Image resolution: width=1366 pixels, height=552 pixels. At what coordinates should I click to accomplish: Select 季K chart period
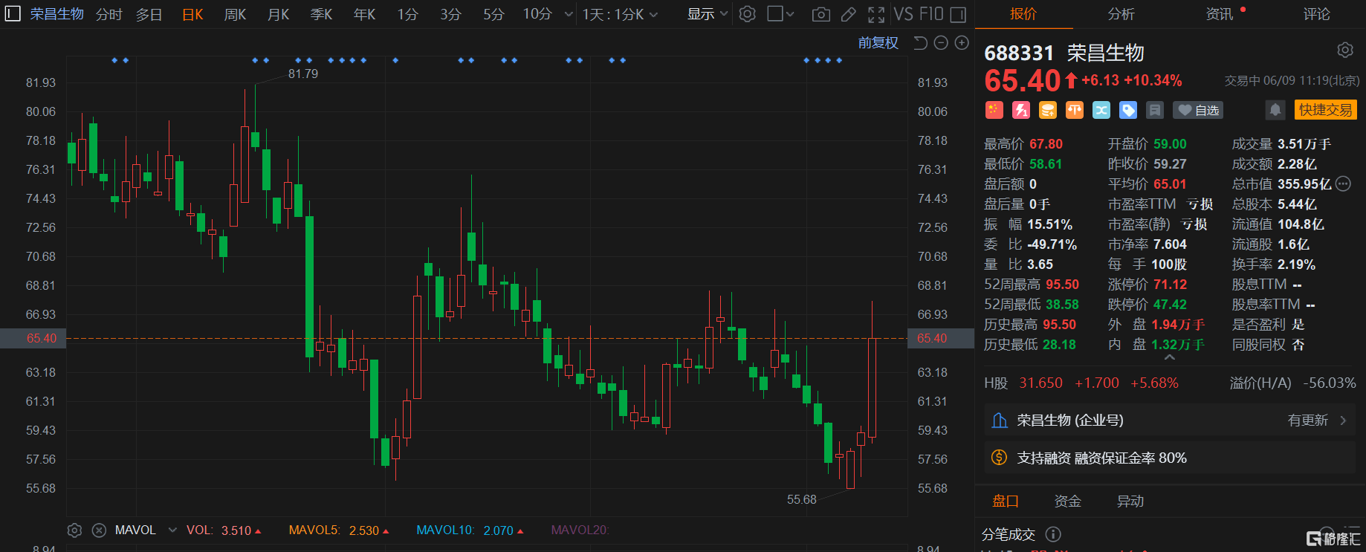click(321, 14)
